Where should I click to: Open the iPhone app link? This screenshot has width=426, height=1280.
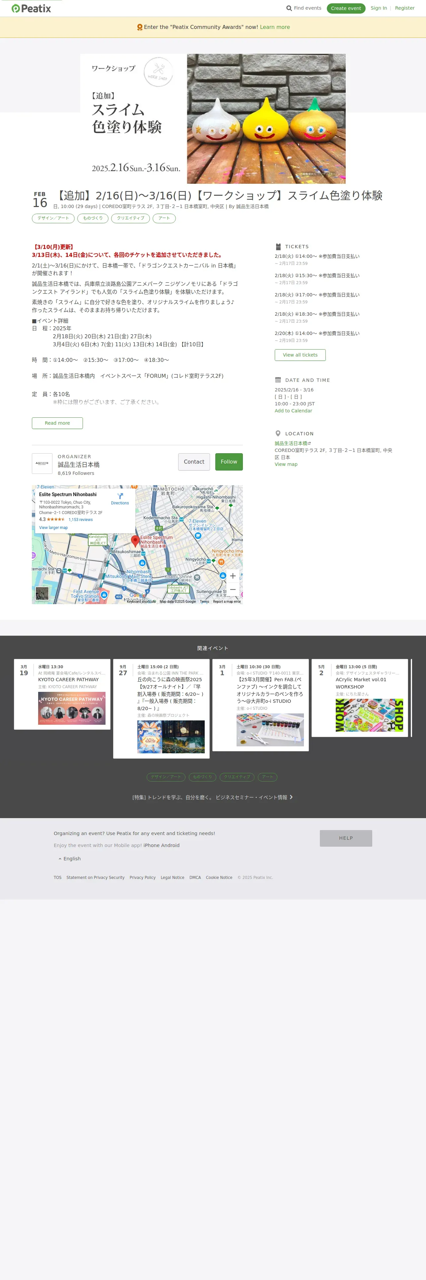pyautogui.click(x=151, y=845)
